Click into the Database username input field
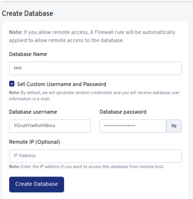 [50, 126]
